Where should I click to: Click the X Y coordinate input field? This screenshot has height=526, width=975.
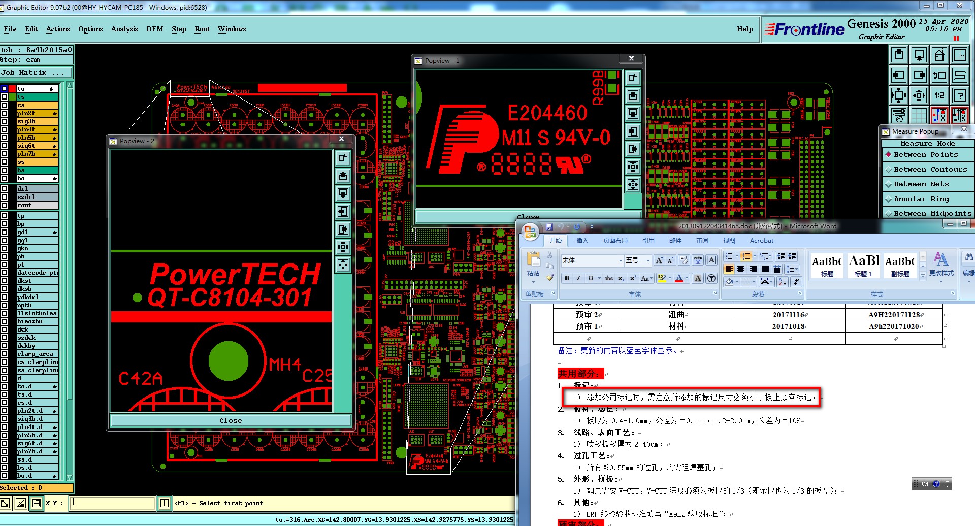click(113, 503)
